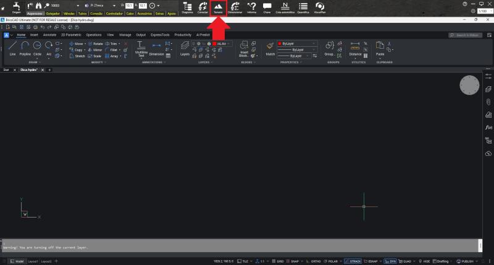Open the ByLayer color dropdown
This screenshot has width=494, height=265.
point(299,44)
